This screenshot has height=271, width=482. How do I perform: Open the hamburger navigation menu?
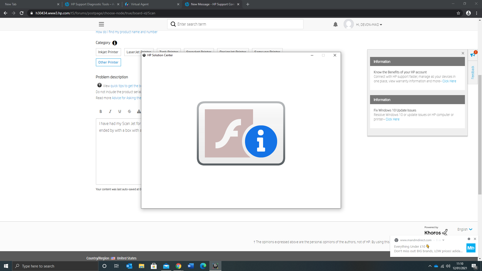(101, 24)
